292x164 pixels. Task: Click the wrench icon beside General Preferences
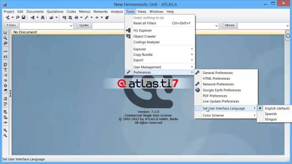click(x=197, y=73)
